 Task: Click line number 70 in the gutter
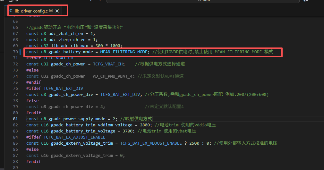click(x=15, y=52)
